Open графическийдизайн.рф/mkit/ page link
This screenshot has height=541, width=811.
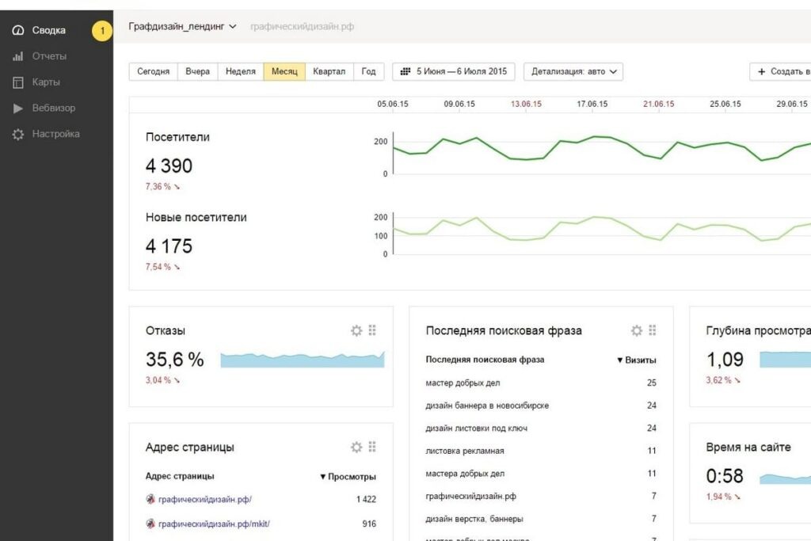tap(214, 524)
